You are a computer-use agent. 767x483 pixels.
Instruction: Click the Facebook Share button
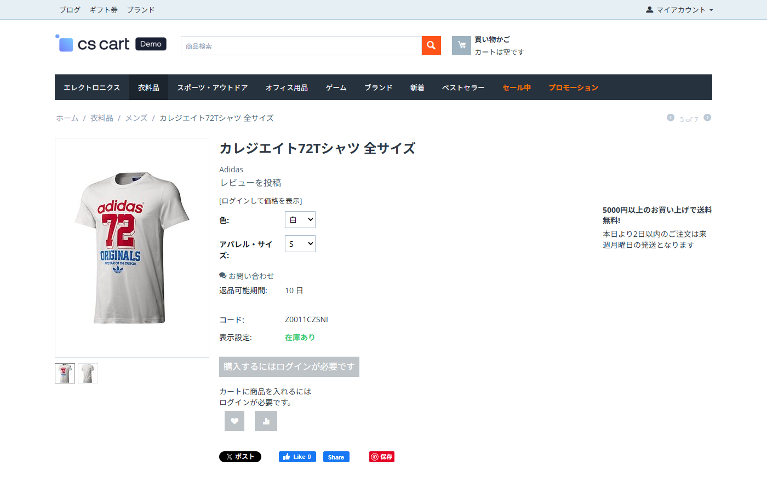336,457
